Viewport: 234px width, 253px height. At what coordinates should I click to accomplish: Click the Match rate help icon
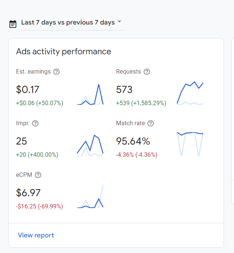(x=151, y=123)
